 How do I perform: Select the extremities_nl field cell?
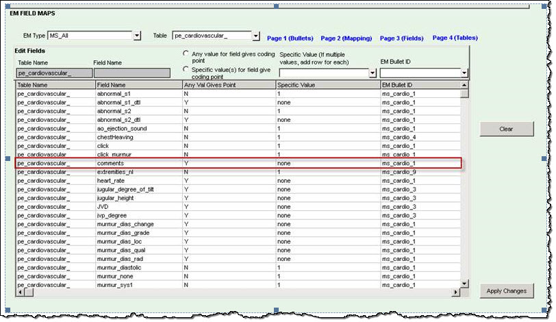coord(139,172)
